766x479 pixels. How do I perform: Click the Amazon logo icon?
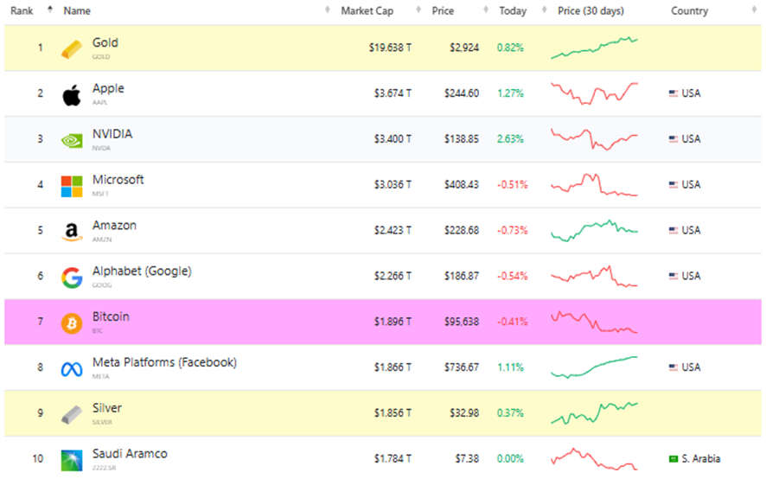click(x=72, y=232)
